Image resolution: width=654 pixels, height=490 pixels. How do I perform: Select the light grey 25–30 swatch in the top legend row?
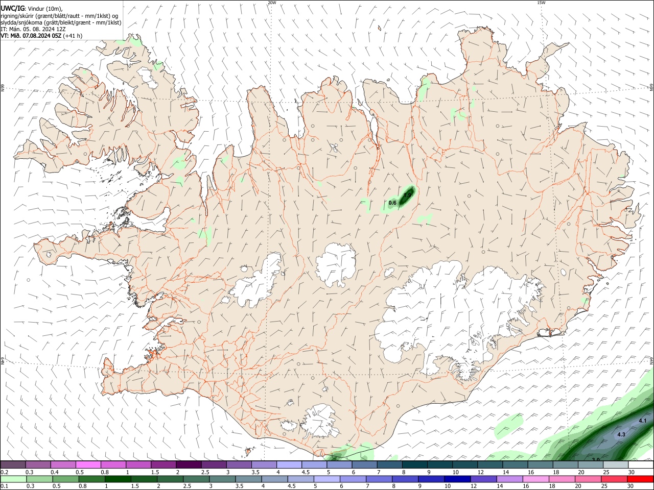[615, 465]
